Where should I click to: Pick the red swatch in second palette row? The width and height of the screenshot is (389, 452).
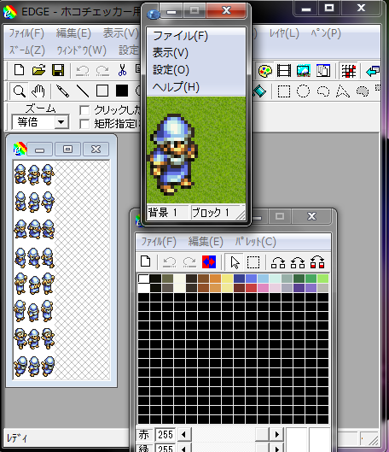251,288
